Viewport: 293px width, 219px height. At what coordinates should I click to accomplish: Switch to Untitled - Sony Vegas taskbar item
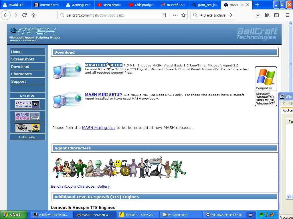click(x=138, y=215)
